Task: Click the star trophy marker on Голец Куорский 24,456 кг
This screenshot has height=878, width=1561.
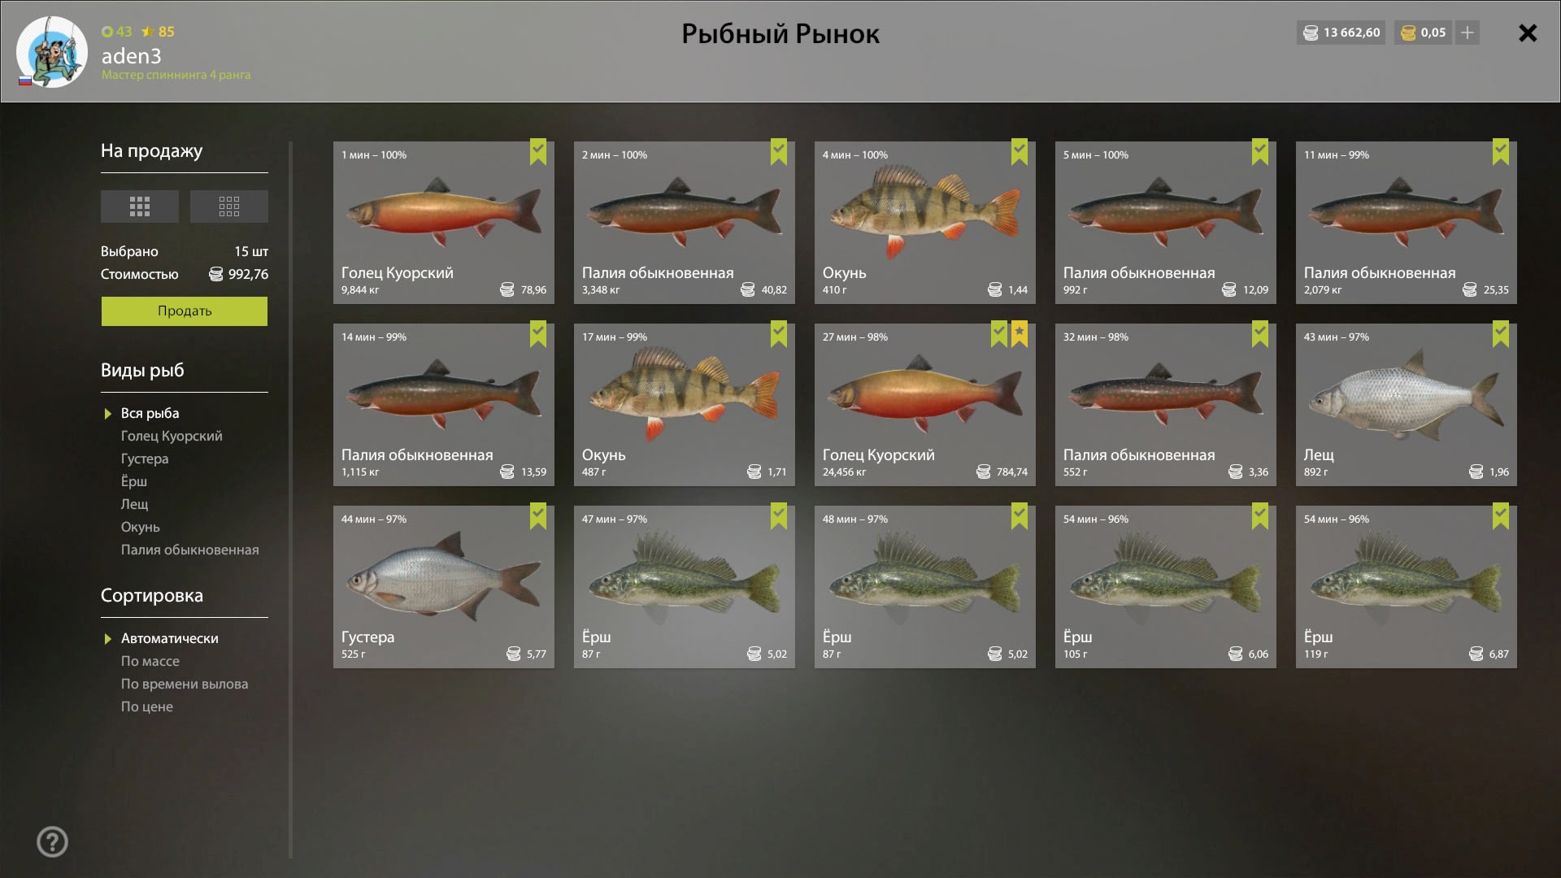Action: tap(1020, 333)
